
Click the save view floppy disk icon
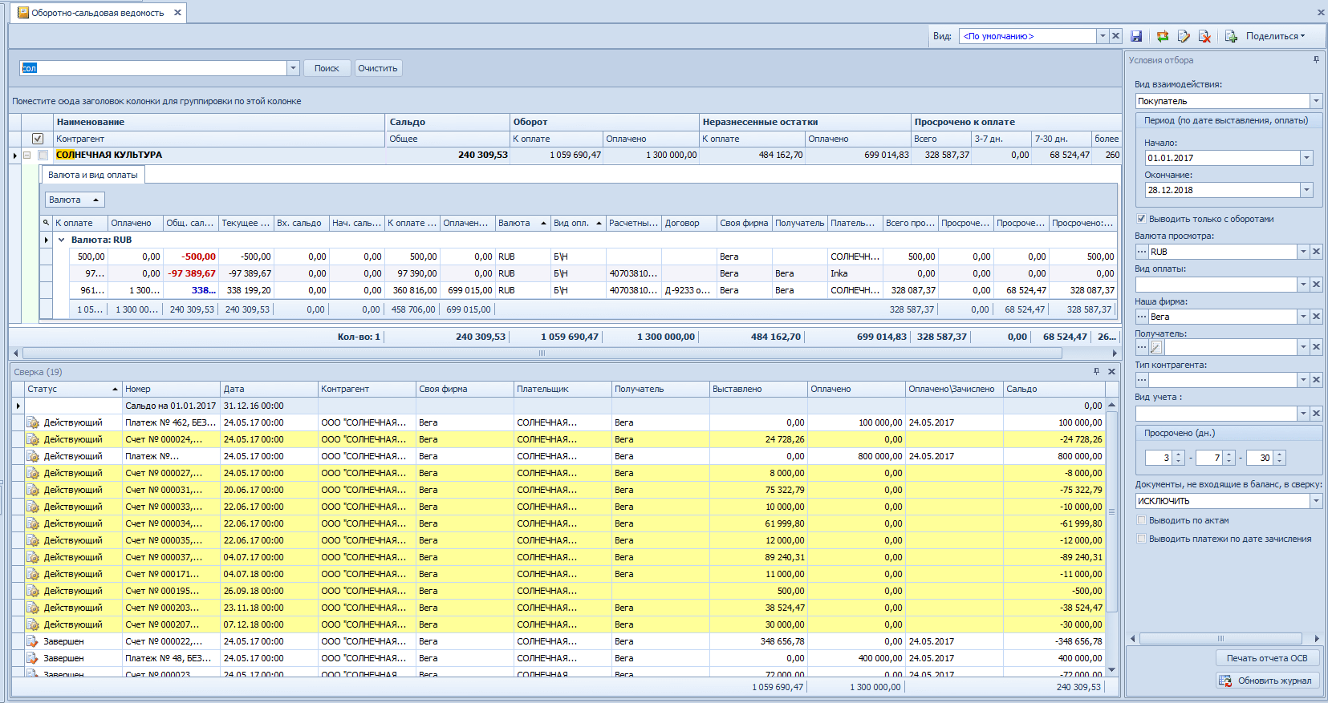click(x=1136, y=36)
